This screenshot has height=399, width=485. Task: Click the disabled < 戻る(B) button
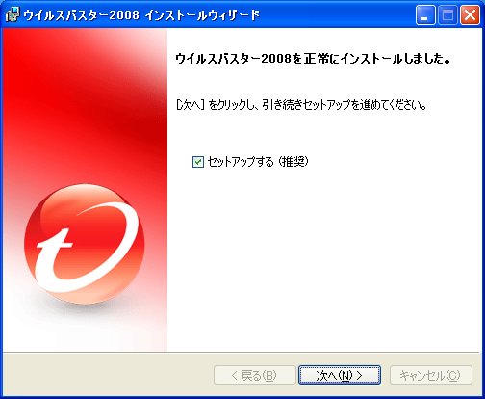[x=254, y=375]
